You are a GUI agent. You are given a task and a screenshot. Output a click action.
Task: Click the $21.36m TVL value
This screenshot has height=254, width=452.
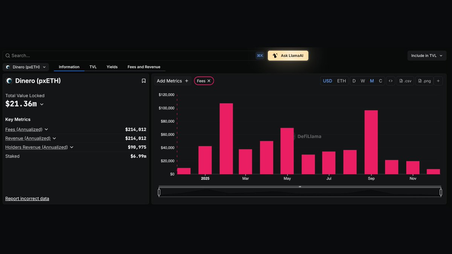click(x=21, y=104)
